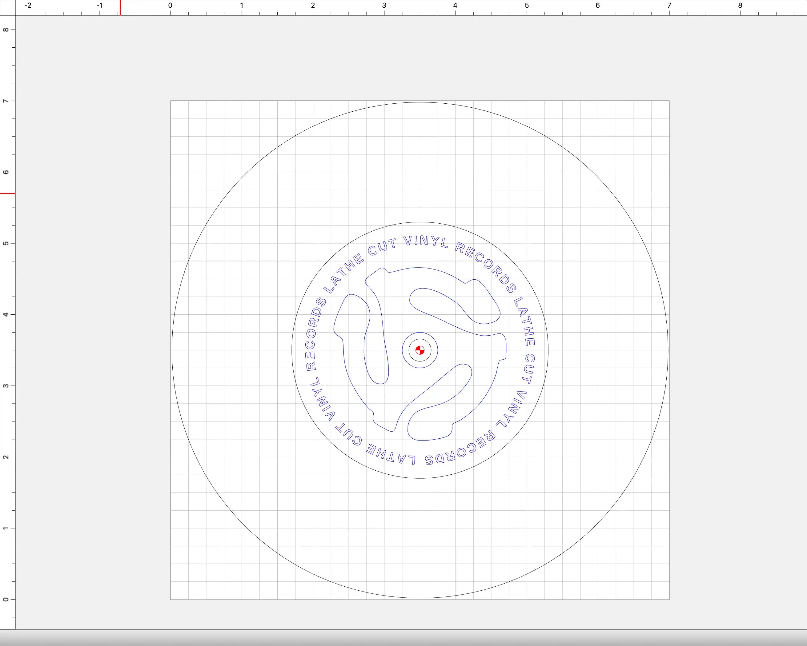The image size is (807, 646).
Task: Click the ruler corner box at top-left
Action: [7, 7]
